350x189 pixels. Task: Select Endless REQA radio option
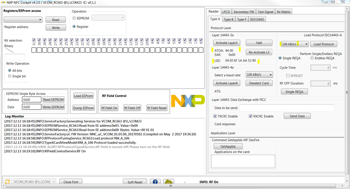click(312, 58)
